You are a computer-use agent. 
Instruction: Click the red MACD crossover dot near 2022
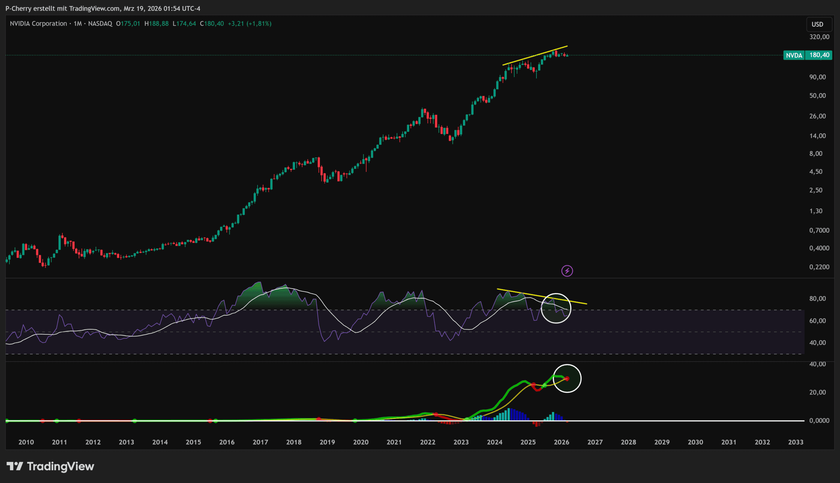tap(436, 415)
